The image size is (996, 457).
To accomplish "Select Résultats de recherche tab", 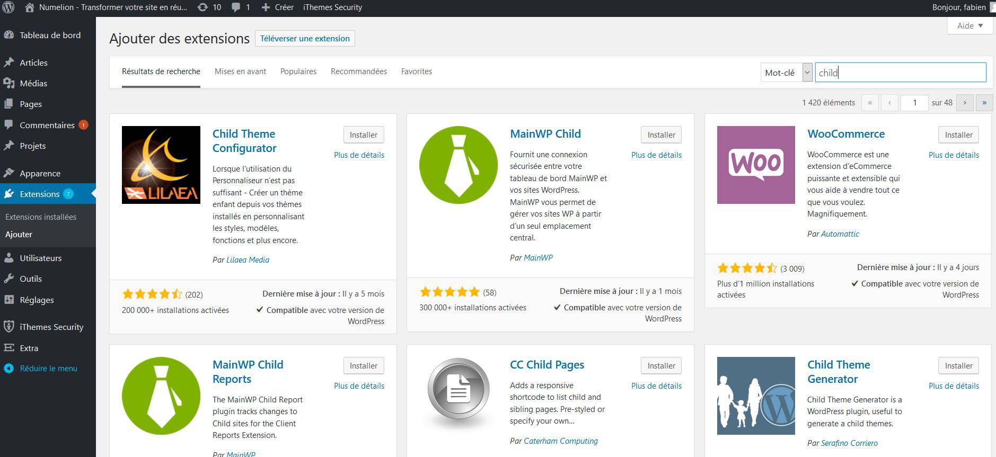I will [x=161, y=71].
